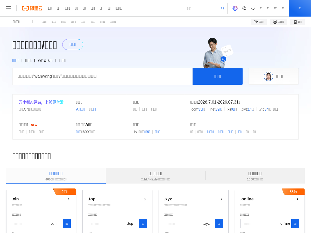Click the 2026.7.01-2026.07.31 promotion heading
311x233 pixels.
[x=215, y=102]
